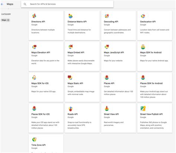Click 'Maps for your native Android app' description

[154, 61]
